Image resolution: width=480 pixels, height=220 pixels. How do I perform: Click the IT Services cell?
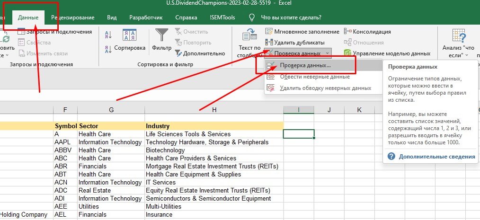(214, 182)
